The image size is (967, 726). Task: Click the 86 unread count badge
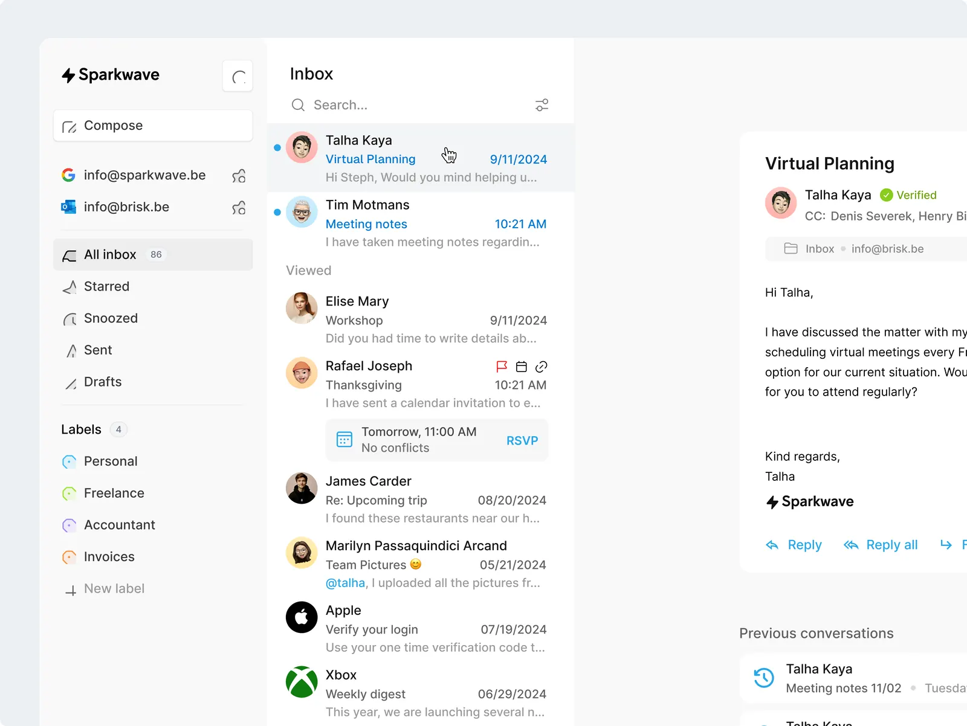pos(156,255)
